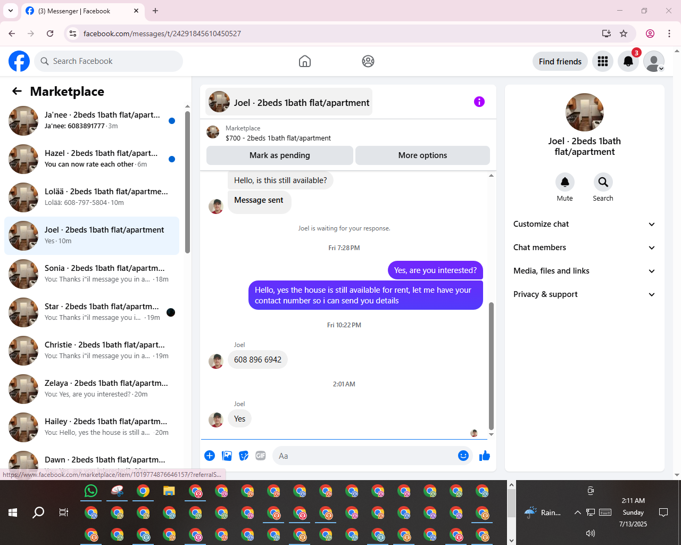Click the Mark as pending button
The height and width of the screenshot is (545, 681).
pyautogui.click(x=280, y=155)
